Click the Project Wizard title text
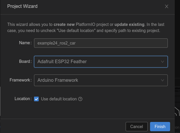 click(22, 6)
